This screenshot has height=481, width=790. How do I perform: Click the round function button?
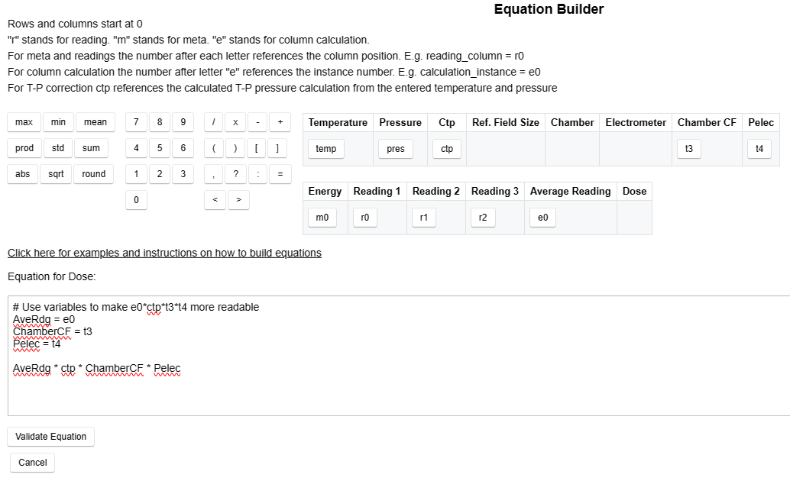coord(93,173)
